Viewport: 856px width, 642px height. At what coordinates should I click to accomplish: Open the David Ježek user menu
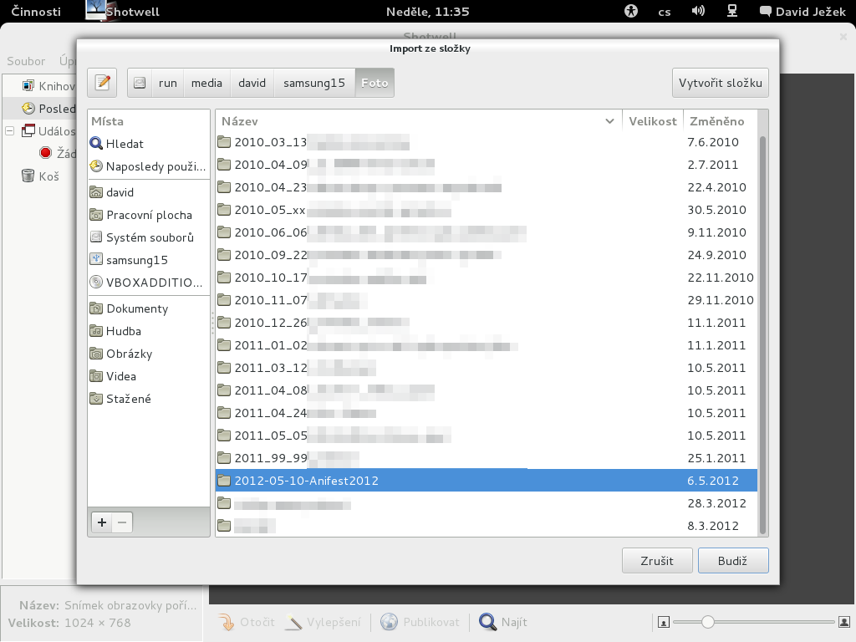tap(802, 12)
